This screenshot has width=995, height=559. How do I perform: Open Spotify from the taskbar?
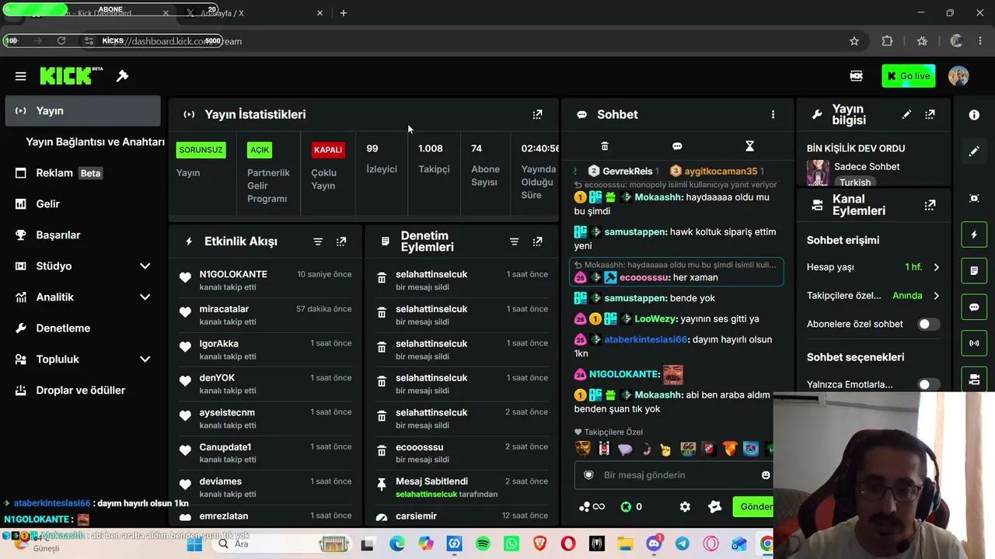[483, 544]
